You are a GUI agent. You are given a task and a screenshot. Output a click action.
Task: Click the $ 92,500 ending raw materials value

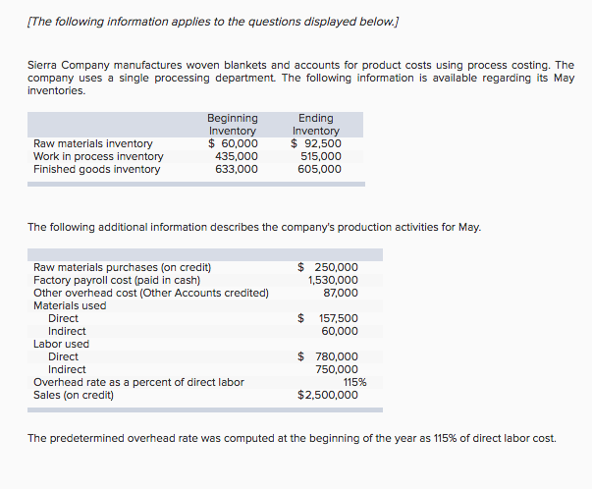pos(315,143)
